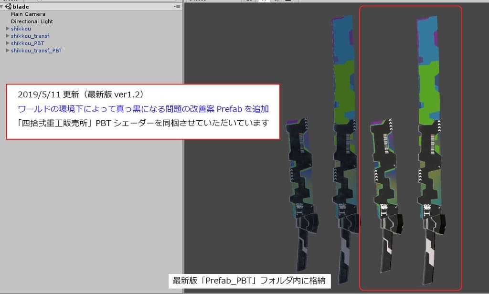Click the effects icon in Scene toolbar
This screenshot has height=294, width=489.
(288, 1)
